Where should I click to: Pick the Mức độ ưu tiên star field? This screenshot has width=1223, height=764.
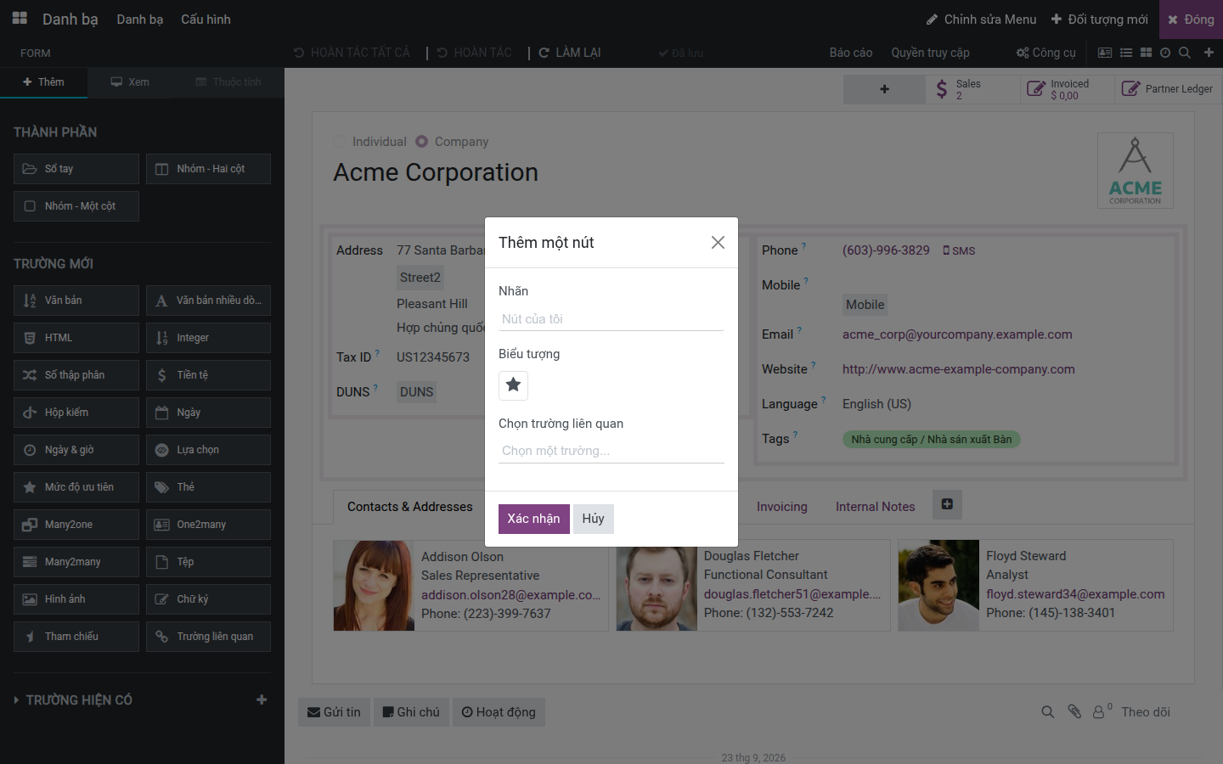76,487
